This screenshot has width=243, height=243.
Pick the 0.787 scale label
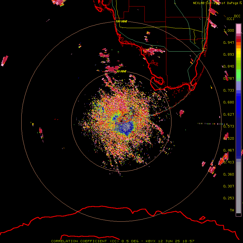(229, 78)
